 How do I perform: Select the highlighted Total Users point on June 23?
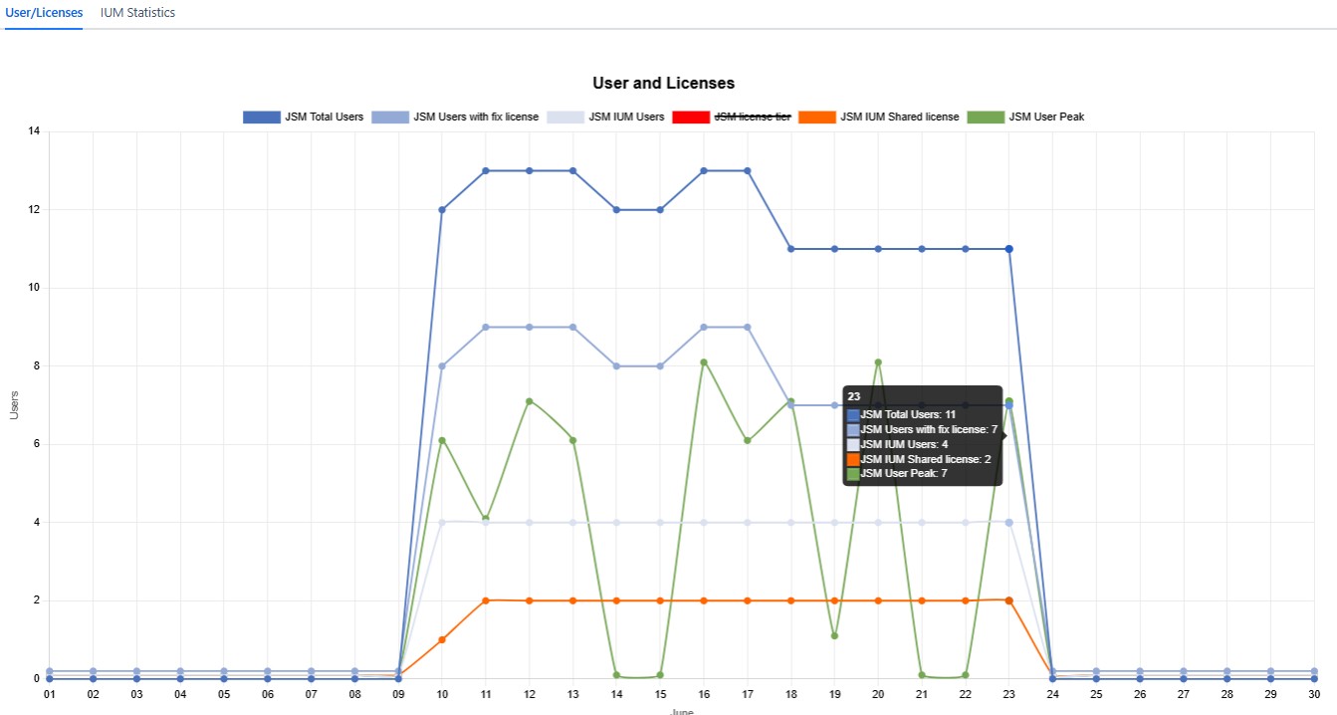pos(1008,249)
